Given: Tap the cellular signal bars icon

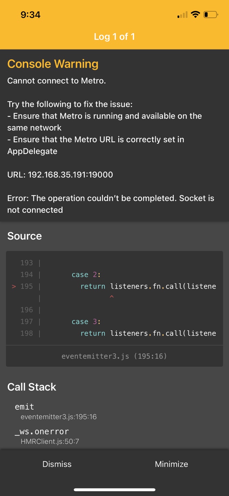Looking at the screenshot, I should [183, 15].
